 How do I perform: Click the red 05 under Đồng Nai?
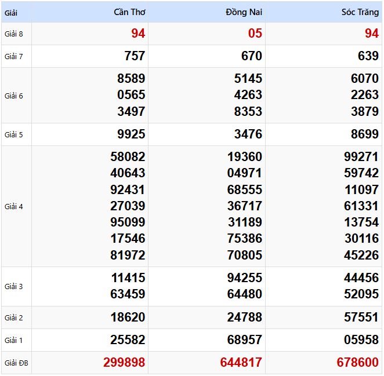point(255,34)
